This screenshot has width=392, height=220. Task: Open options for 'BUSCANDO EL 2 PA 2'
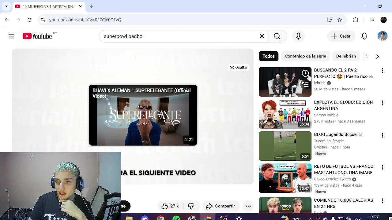click(x=383, y=71)
